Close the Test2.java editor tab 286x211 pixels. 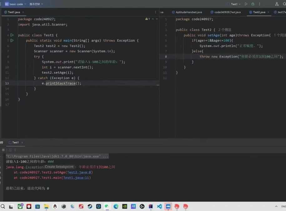click(268, 12)
